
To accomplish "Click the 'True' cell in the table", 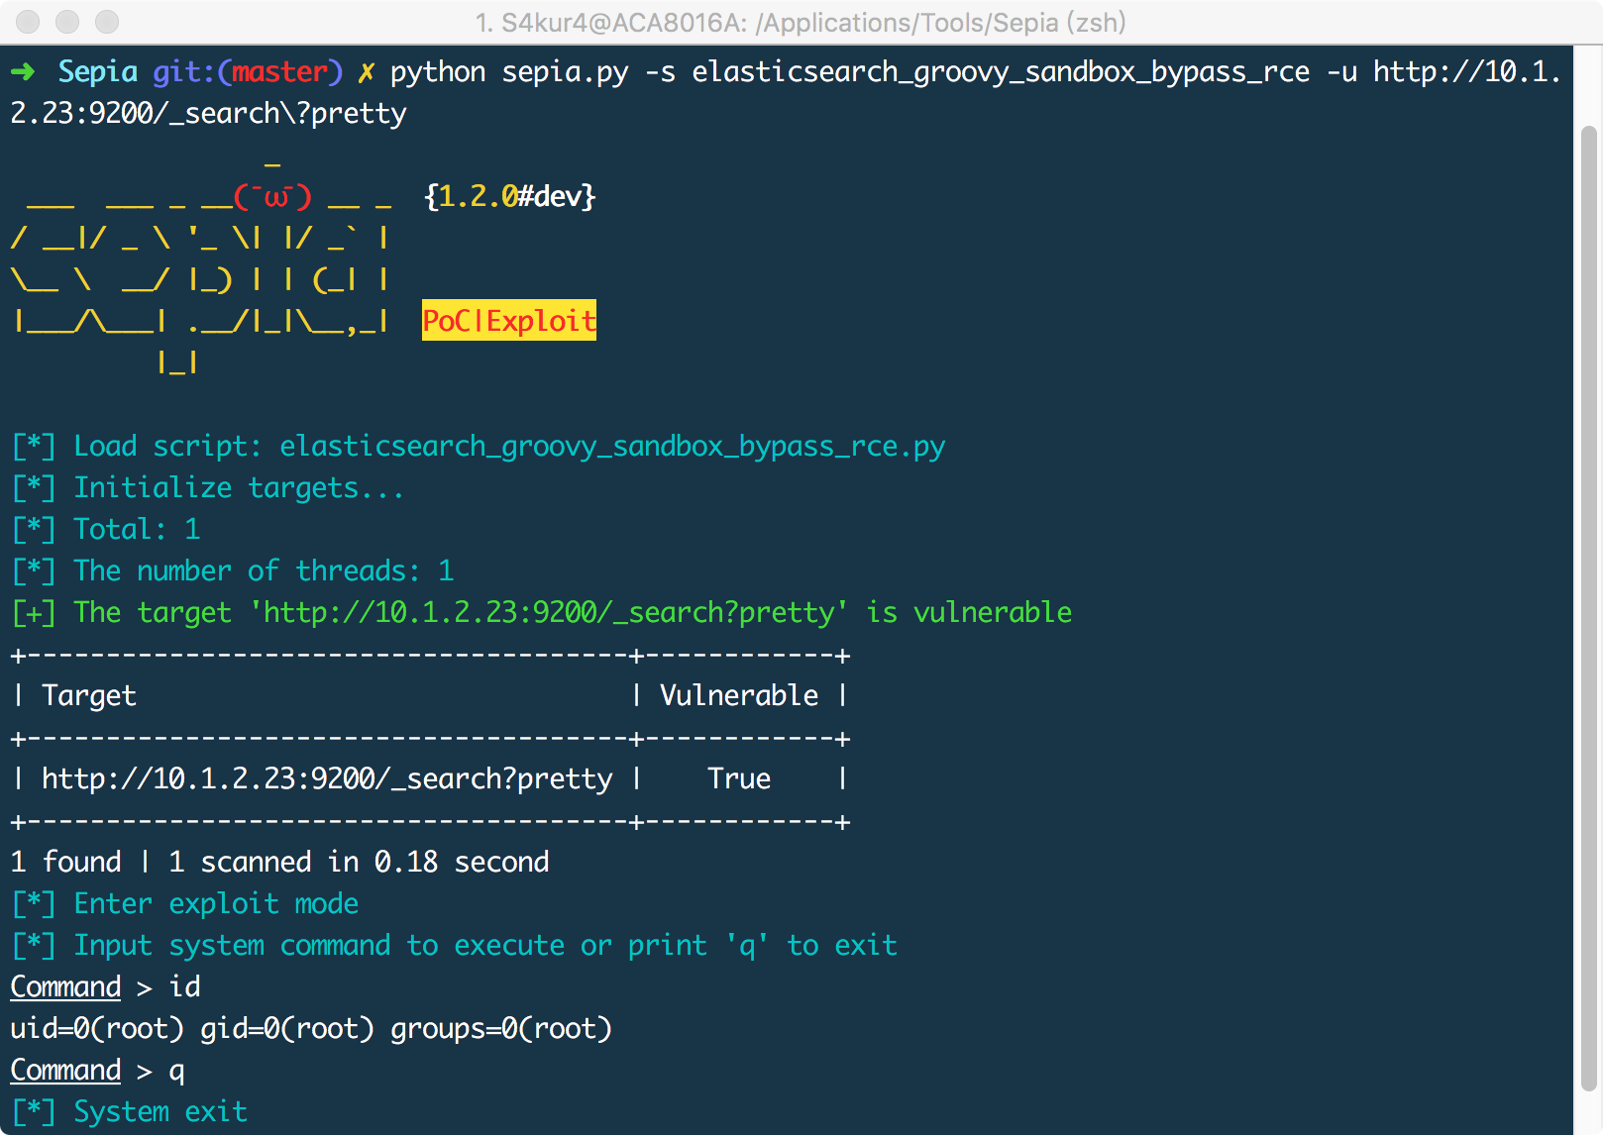I will click(x=739, y=779).
